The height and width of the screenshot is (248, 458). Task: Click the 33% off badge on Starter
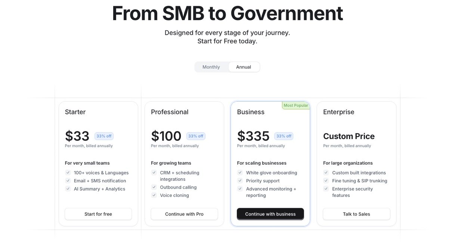coord(104,136)
